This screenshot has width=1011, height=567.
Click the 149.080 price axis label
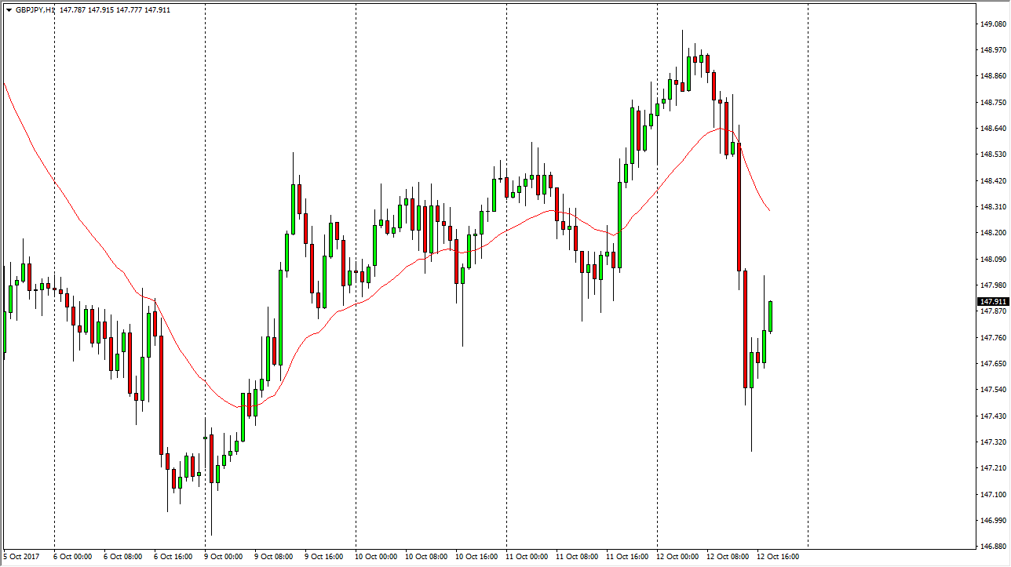coord(992,24)
